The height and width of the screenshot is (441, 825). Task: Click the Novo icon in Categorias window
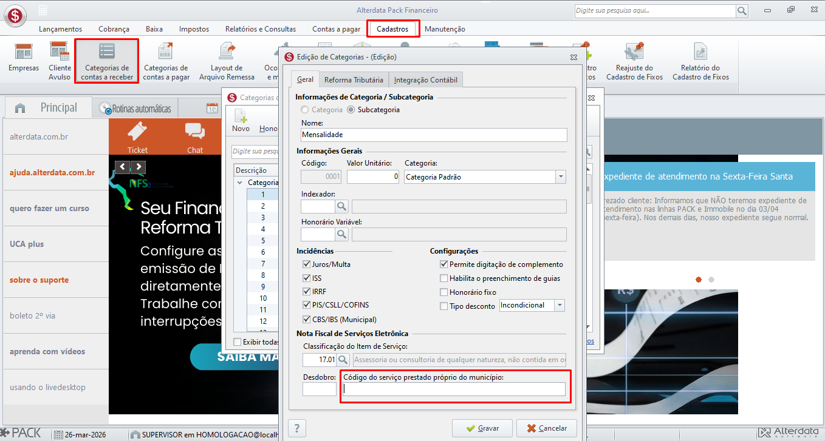241,121
